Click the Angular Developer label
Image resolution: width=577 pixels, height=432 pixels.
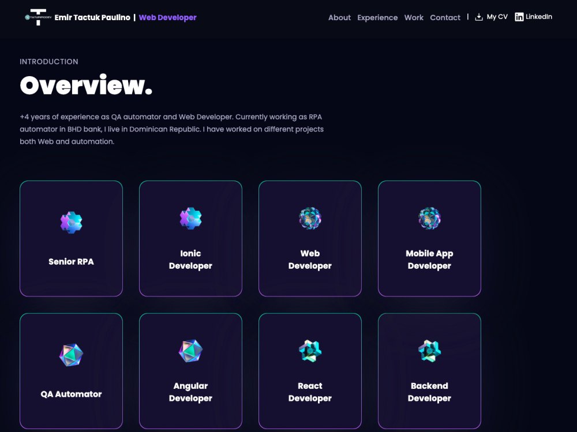pyautogui.click(x=190, y=392)
